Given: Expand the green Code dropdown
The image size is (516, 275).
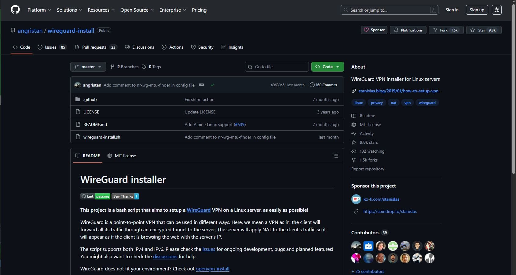Looking at the screenshot, I should (x=327, y=67).
